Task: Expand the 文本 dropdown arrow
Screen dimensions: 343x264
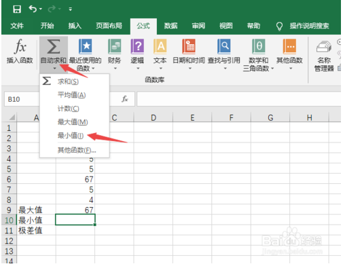Action: (x=160, y=69)
